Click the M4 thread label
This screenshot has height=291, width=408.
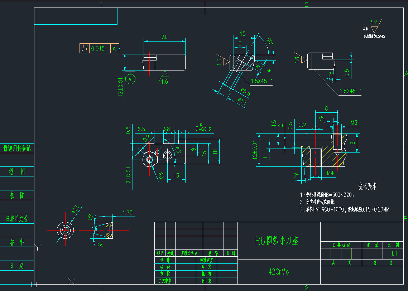[x=330, y=173]
